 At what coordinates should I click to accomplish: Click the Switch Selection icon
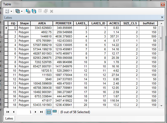click(x=34, y=11)
